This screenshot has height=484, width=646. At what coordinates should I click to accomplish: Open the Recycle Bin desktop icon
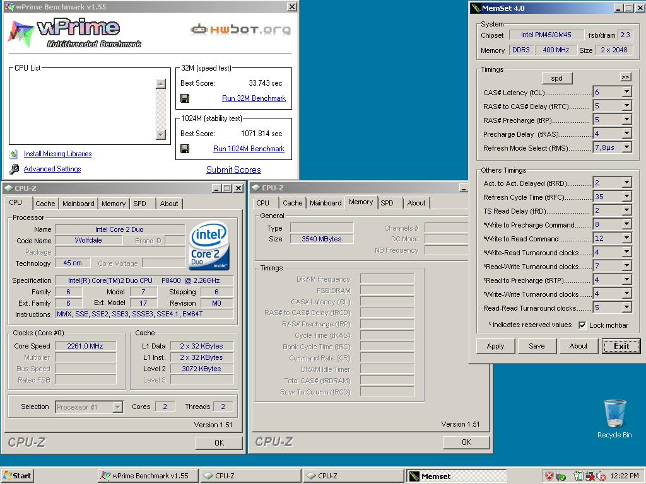point(614,418)
